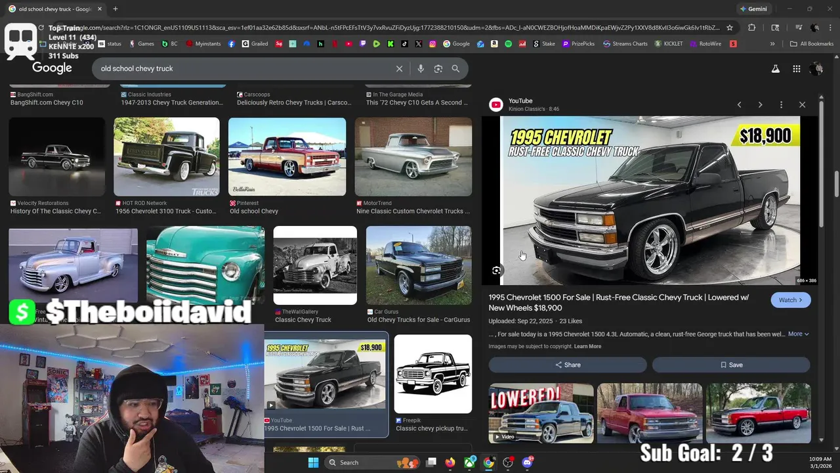Bookmark this page with the star icon
The height and width of the screenshot is (473, 840).
(x=730, y=28)
